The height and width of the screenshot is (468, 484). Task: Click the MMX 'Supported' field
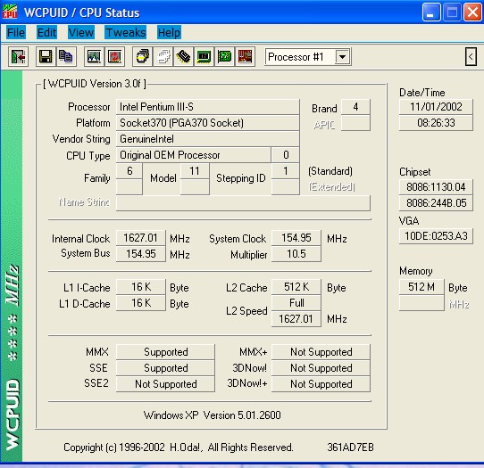165,352
